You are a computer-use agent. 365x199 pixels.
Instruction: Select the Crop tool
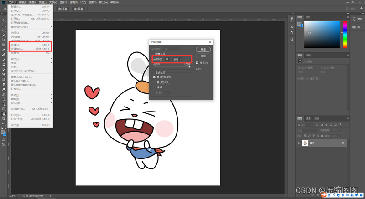click(4, 40)
